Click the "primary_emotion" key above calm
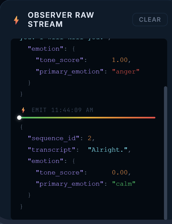Screen dimensions: 172x224 pos(70,184)
